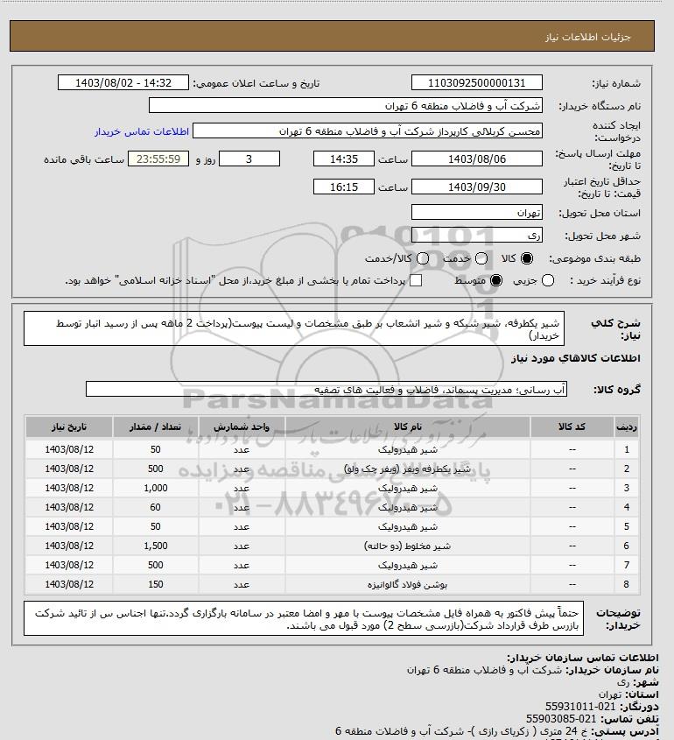Click the request creator field محسن کربلائی
Screen dimensions: 674x740
[x=368, y=130]
